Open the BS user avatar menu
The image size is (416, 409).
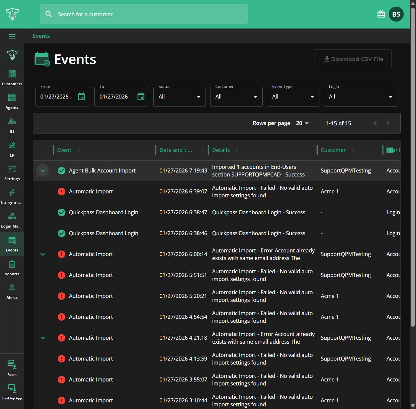tap(396, 14)
